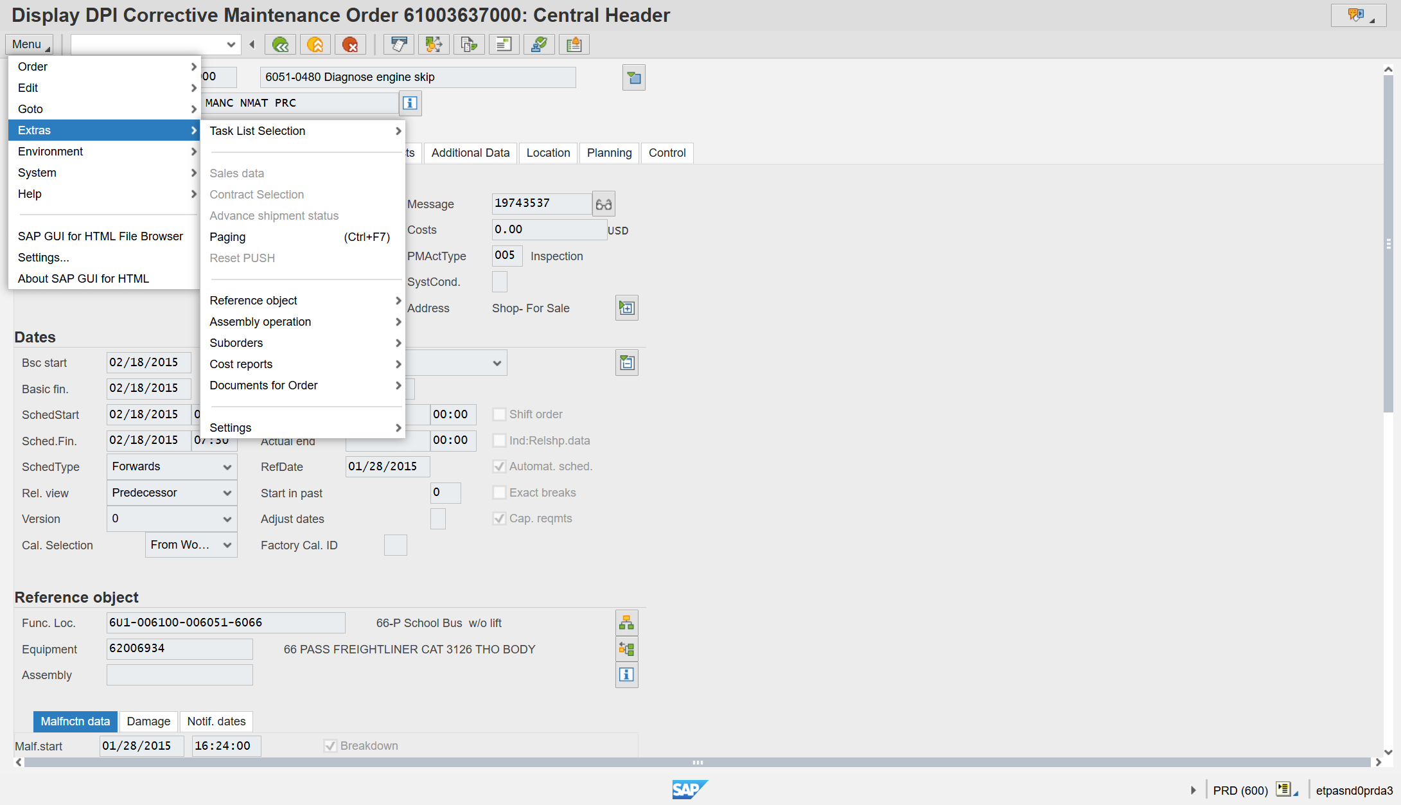This screenshot has width=1401, height=805.
Task: Click the hierarchy icon beside Equipment description
Action: 627,649
